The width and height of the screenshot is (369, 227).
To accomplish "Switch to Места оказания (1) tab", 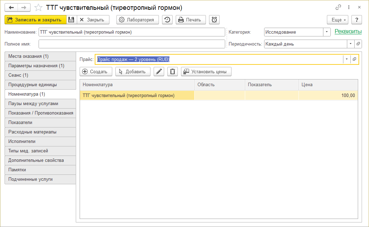I will (40, 56).
